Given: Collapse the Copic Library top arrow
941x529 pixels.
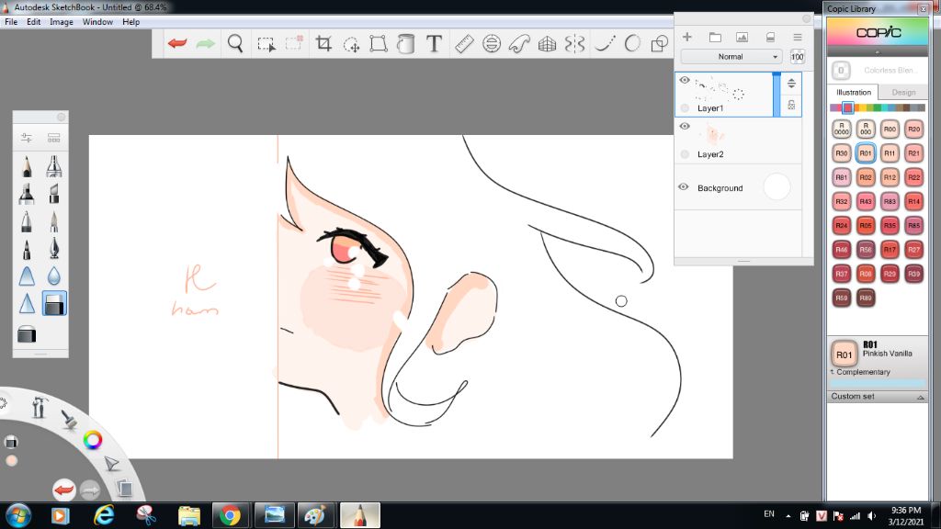Looking at the screenshot, I should click(878, 52).
